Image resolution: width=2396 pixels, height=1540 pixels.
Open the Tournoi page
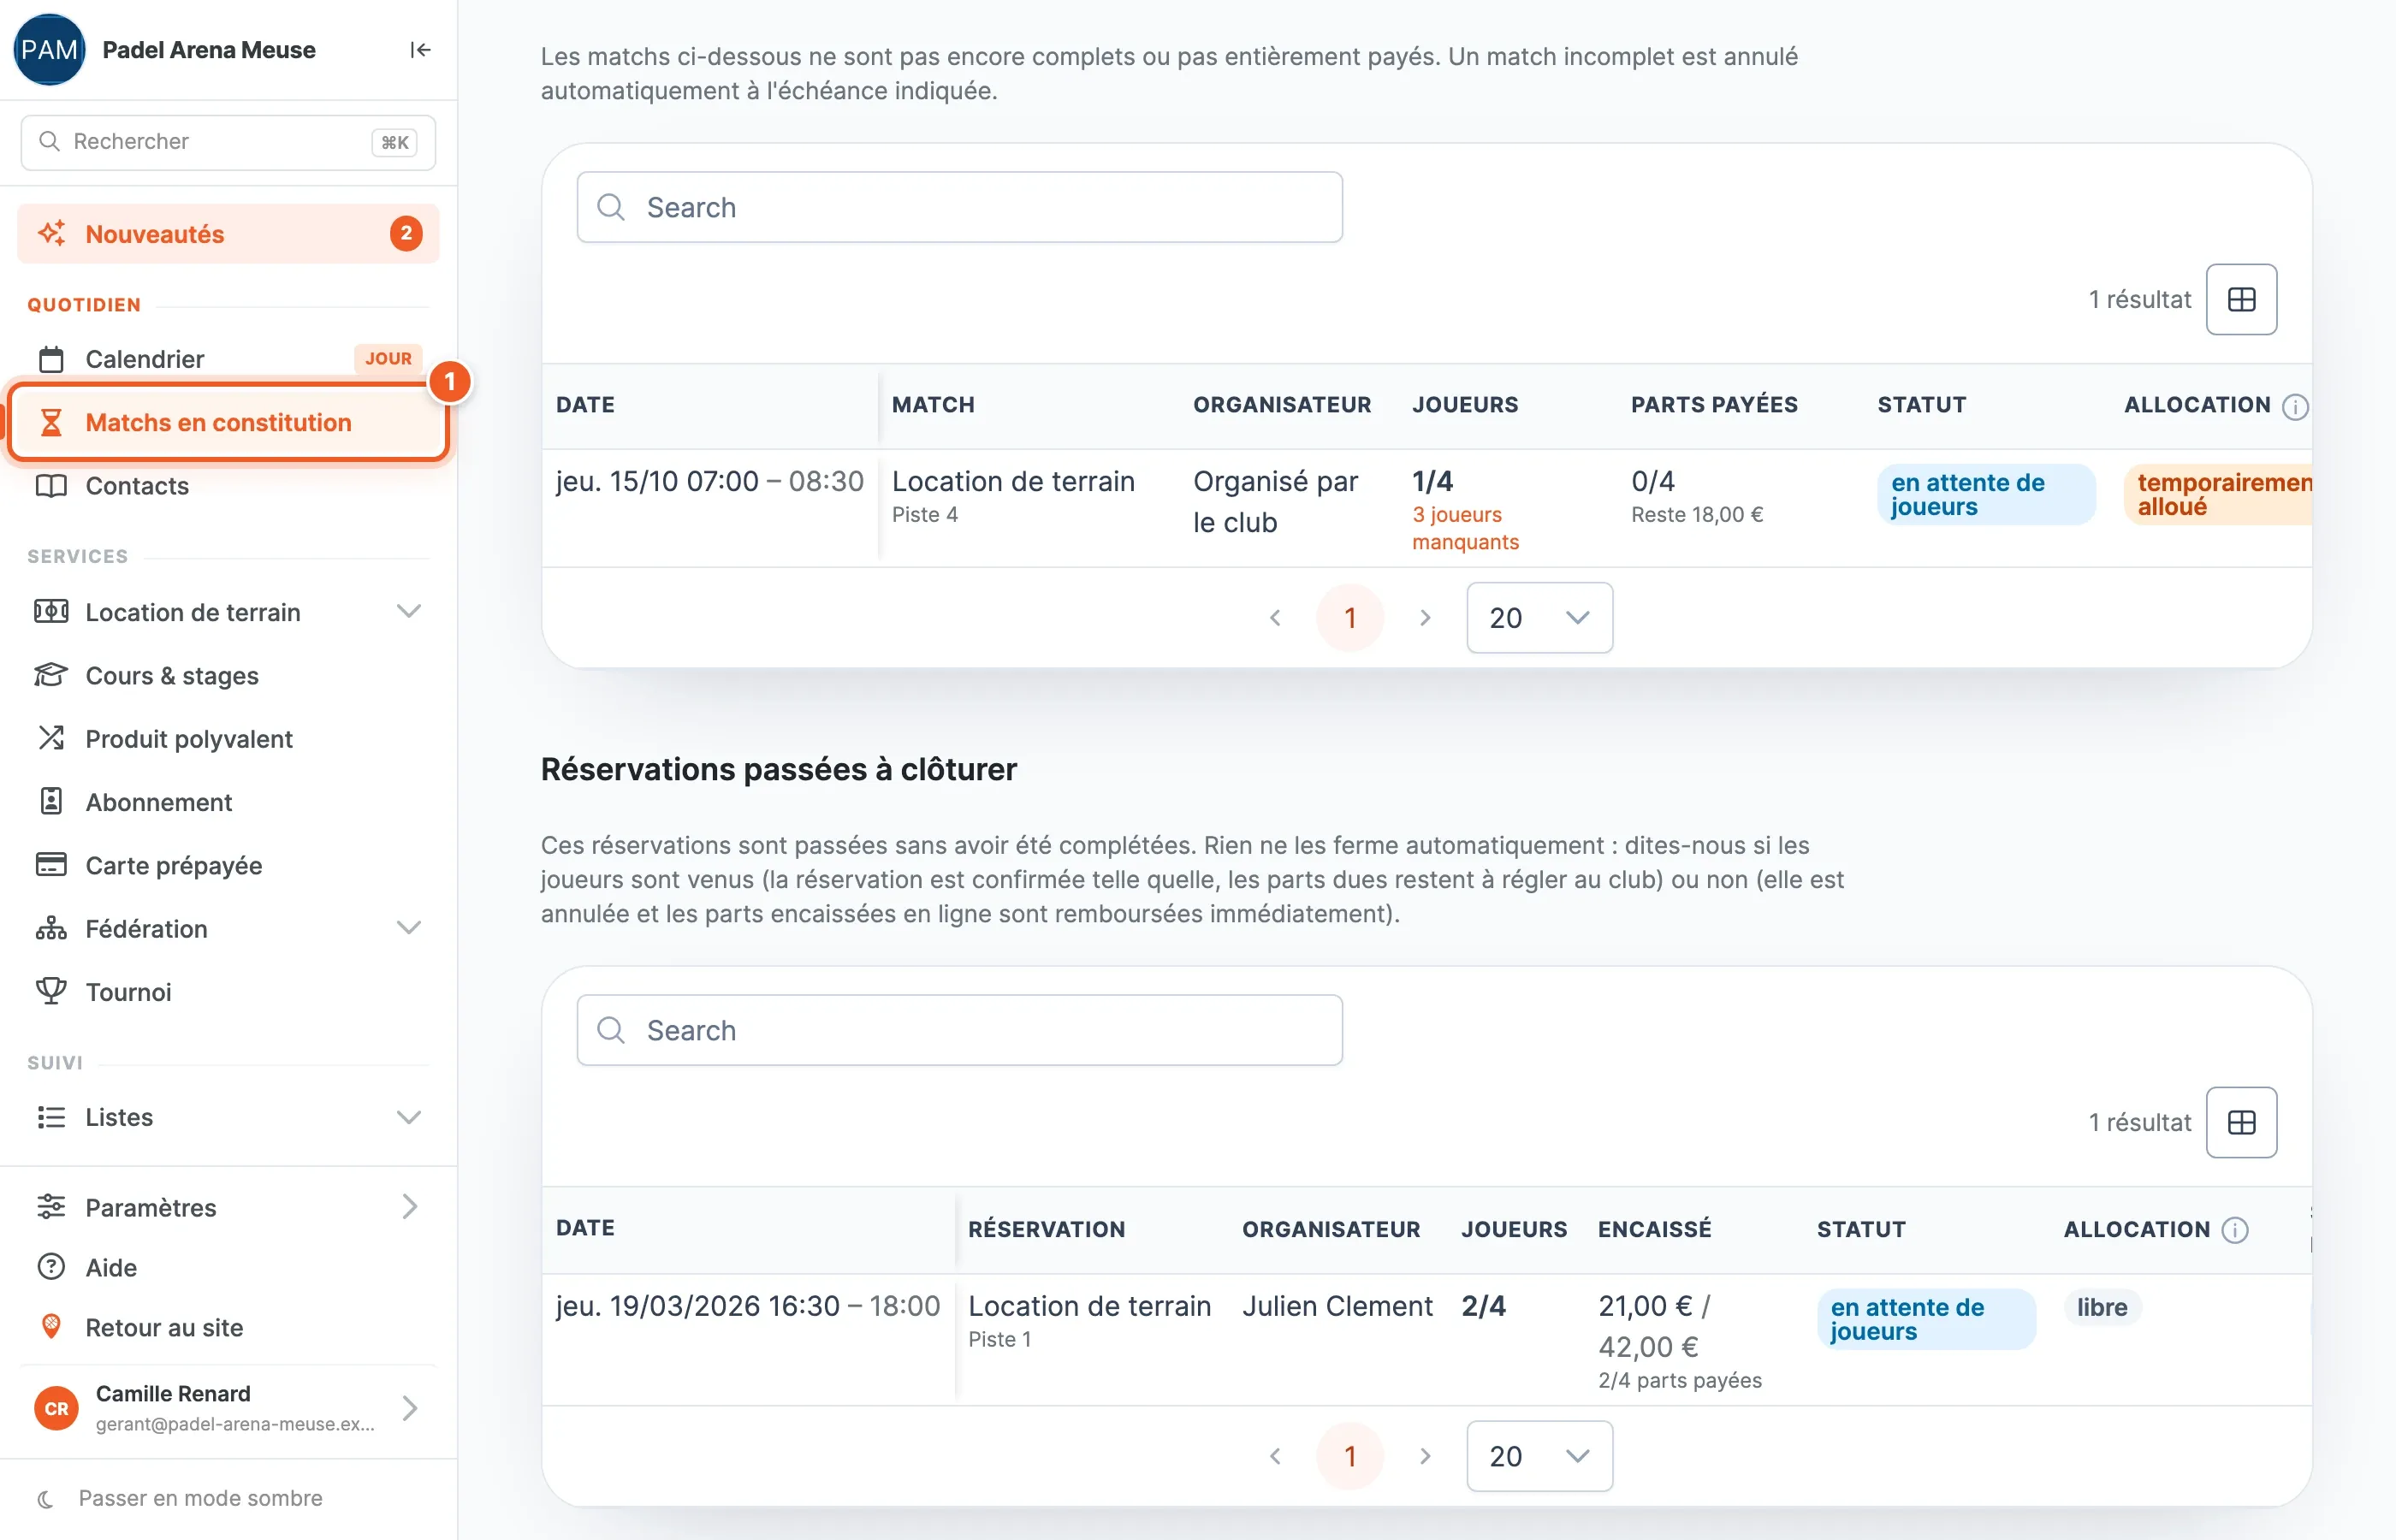click(x=228, y=991)
